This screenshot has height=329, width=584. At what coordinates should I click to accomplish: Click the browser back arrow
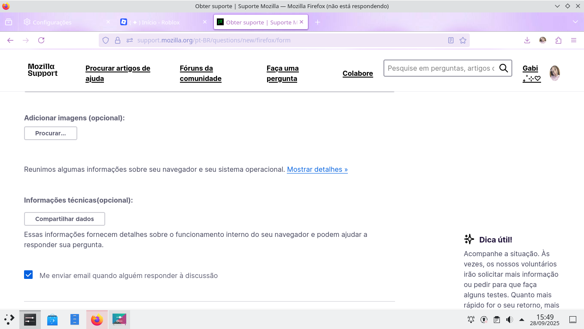click(10, 40)
